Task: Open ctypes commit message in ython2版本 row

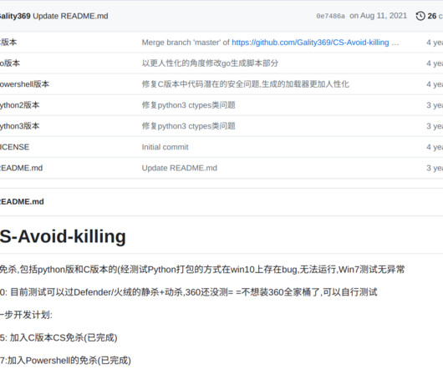Action: tap(188, 105)
